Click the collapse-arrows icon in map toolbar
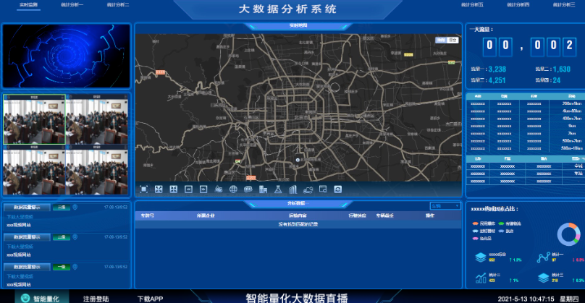Image resolution: width=585 pixels, height=303 pixels. 159,189
